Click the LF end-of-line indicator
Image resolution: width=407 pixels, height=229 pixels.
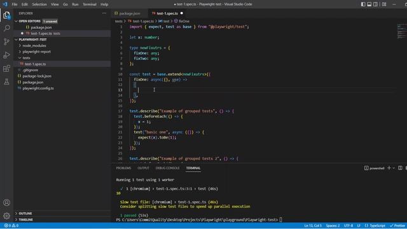359,226
